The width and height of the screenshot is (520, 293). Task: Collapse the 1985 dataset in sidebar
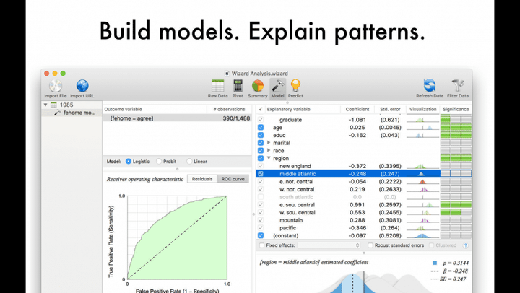coord(45,105)
